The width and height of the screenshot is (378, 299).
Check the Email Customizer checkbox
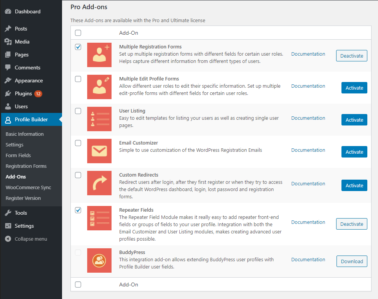click(78, 143)
